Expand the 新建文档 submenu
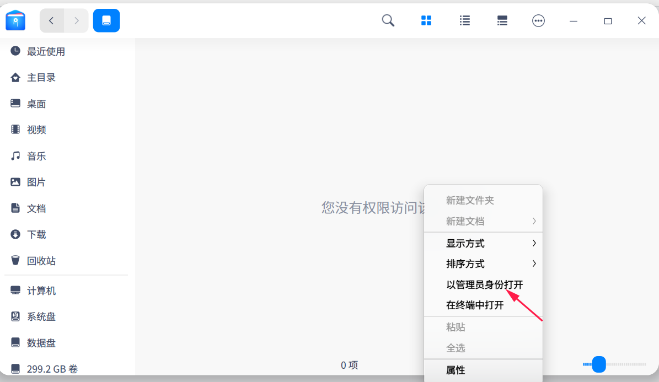Image resolution: width=659 pixels, height=382 pixels. point(464,221)
